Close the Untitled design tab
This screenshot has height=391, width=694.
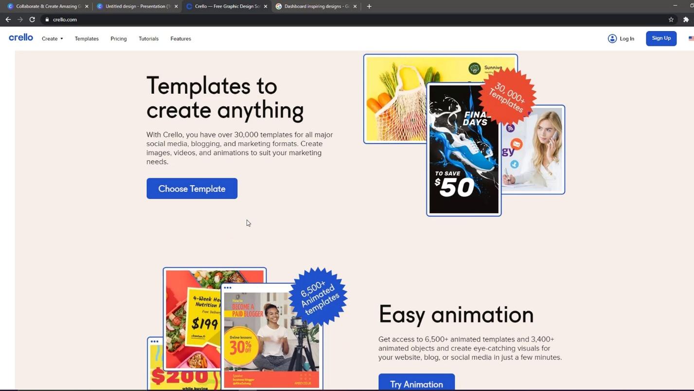(x=176, y=6)
